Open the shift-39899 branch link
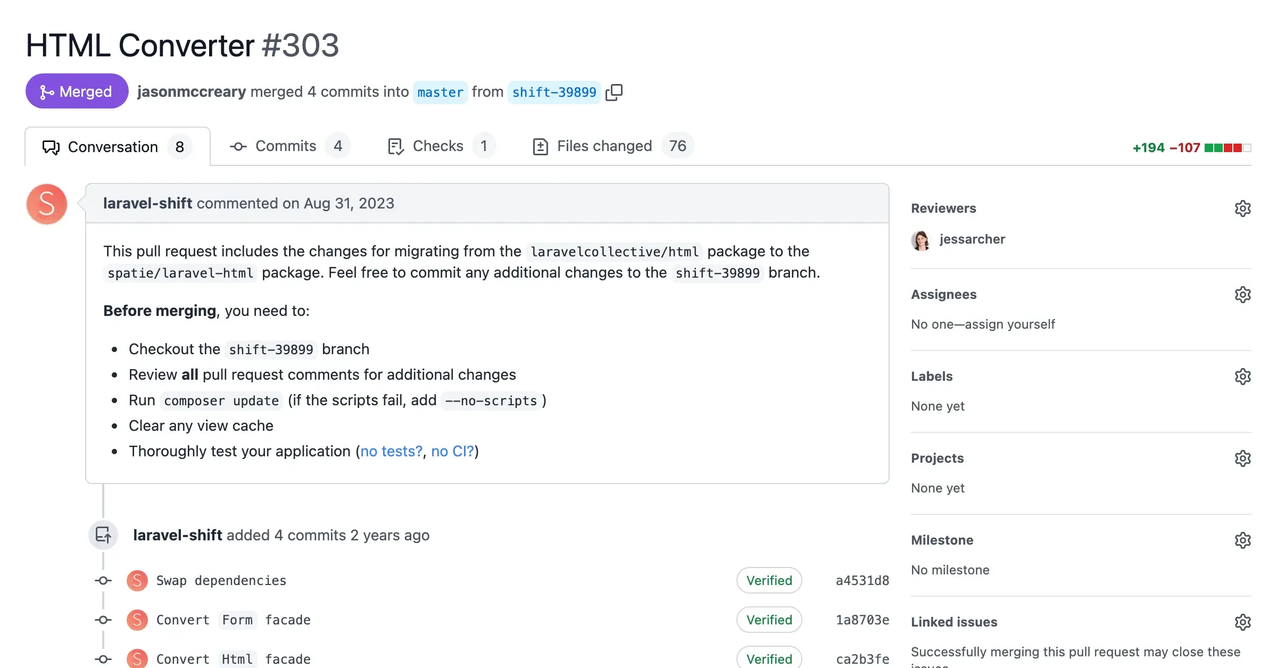1277x668 pixels. click(x=554, y=92)
